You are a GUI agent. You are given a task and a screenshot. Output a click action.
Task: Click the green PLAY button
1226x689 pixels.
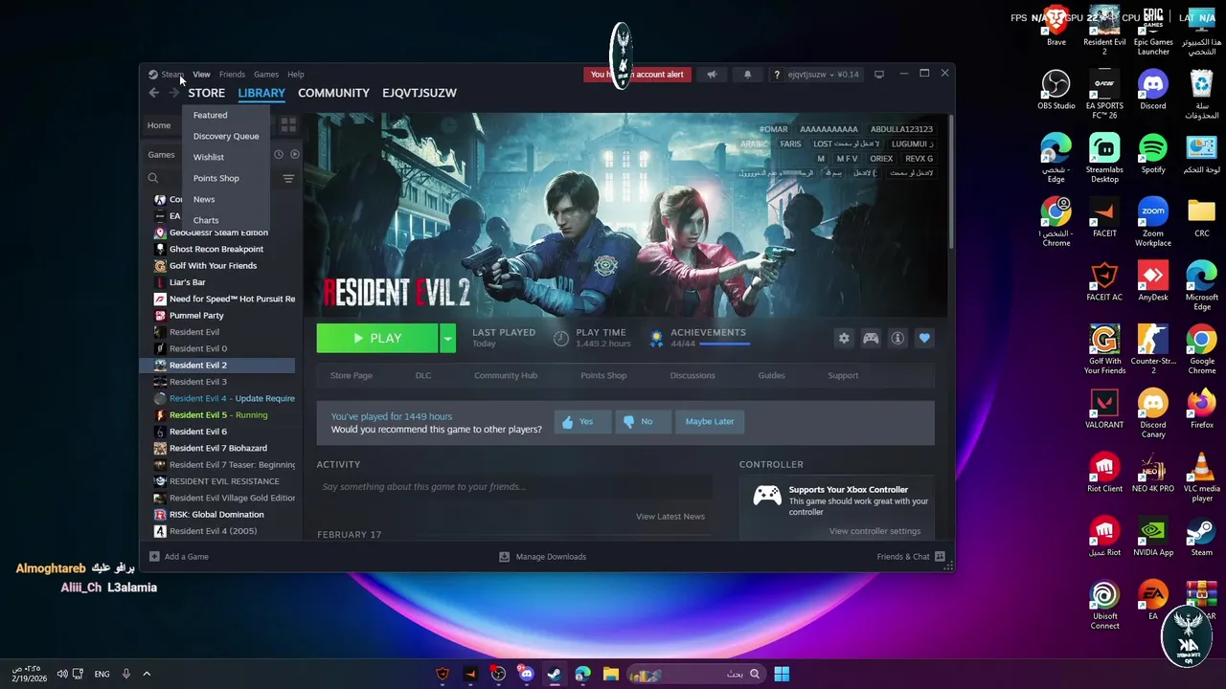pyautogui.click(x=377, y=338)
